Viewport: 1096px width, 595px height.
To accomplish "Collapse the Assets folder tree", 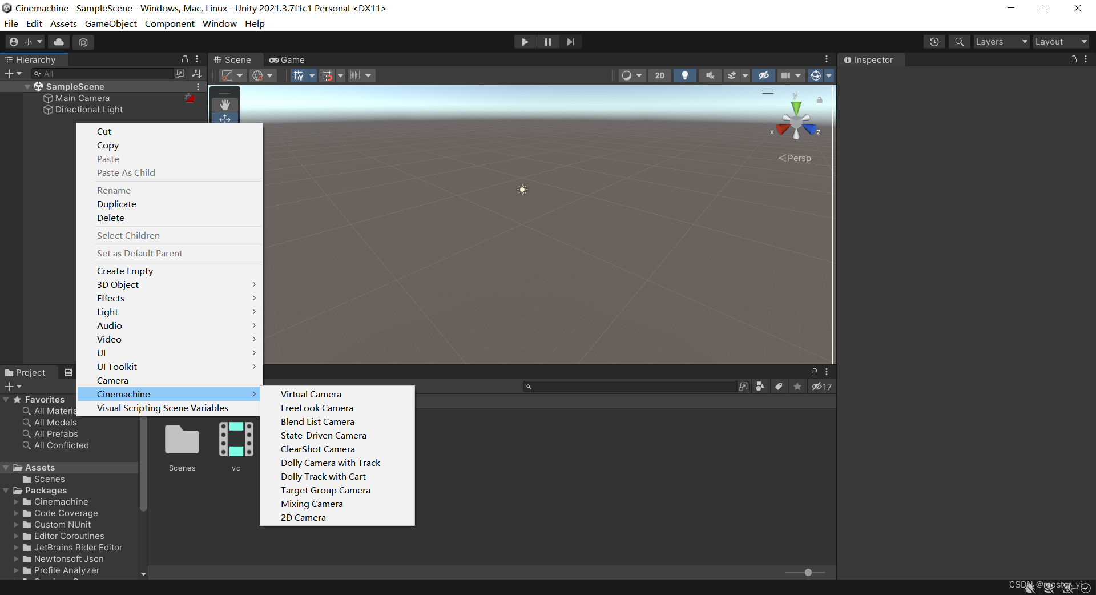I will [x=6, y=468].
